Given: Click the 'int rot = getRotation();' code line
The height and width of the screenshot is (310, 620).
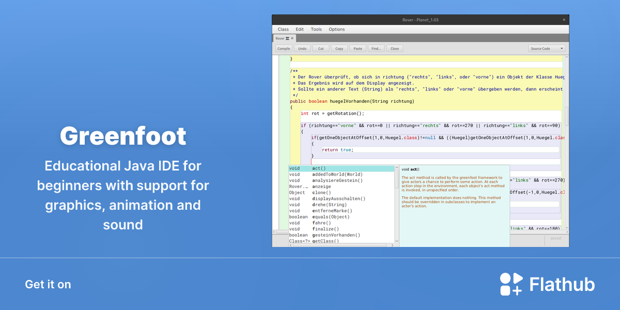Looking at the screenshot, I should [333, 113].
